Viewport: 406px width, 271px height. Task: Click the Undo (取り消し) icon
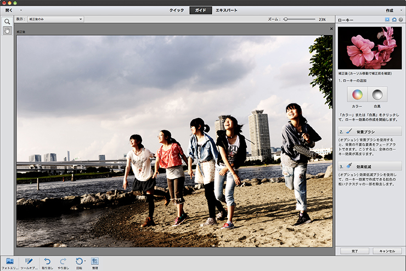click(x=47, y=261)
